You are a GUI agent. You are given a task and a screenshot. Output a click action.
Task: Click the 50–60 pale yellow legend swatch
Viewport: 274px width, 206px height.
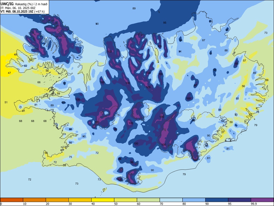tap(126, 200)
